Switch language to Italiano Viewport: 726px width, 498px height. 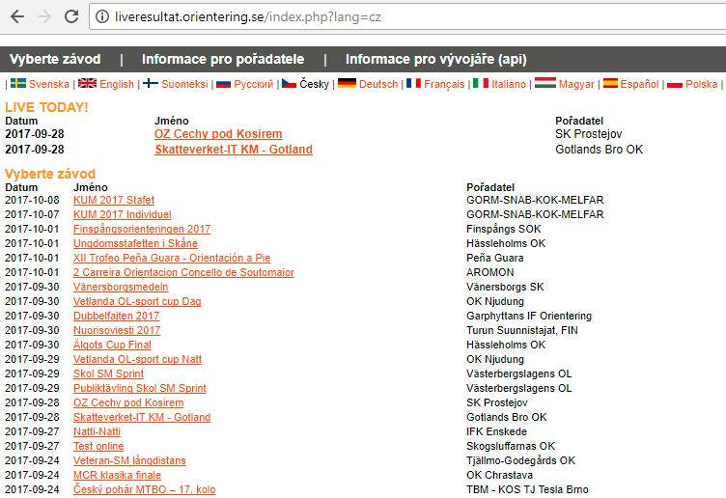[509, 84]
